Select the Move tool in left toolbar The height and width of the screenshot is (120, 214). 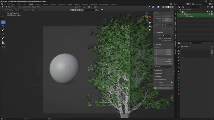point(3,22)
